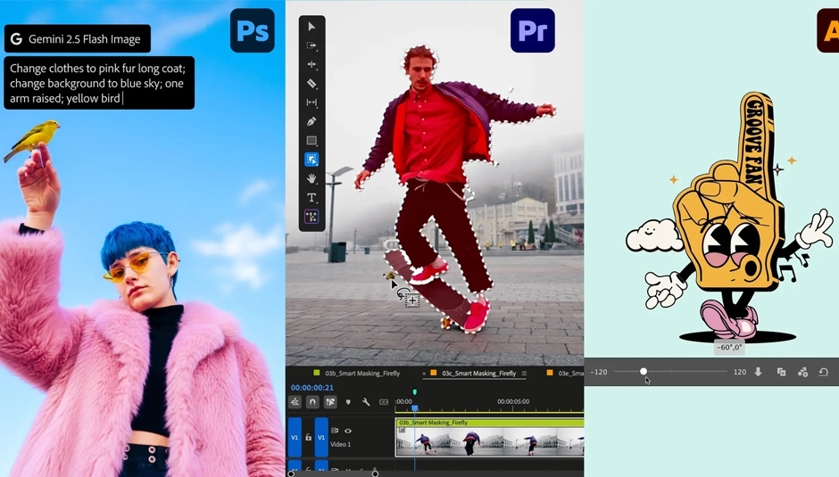Select the Type tool
This screenshot has height=477, width=839.
312,198
